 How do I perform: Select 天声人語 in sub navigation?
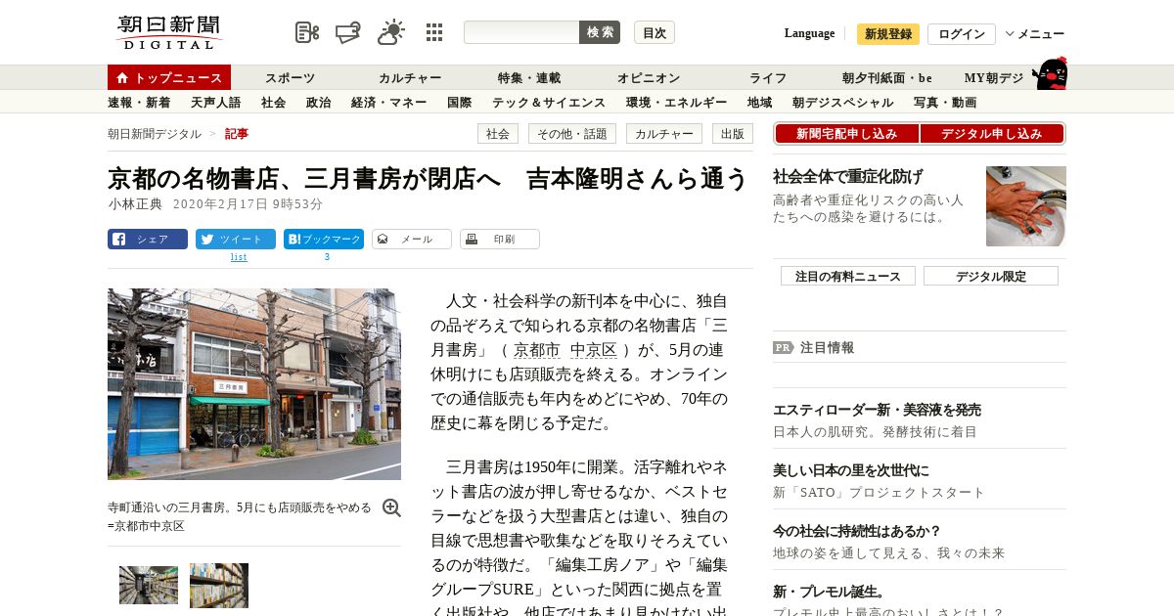click(215, 103)
